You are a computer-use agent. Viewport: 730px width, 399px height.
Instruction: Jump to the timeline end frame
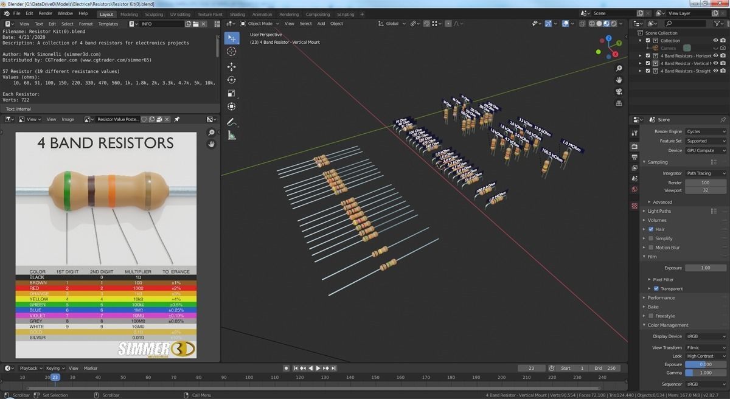[334, 368]
